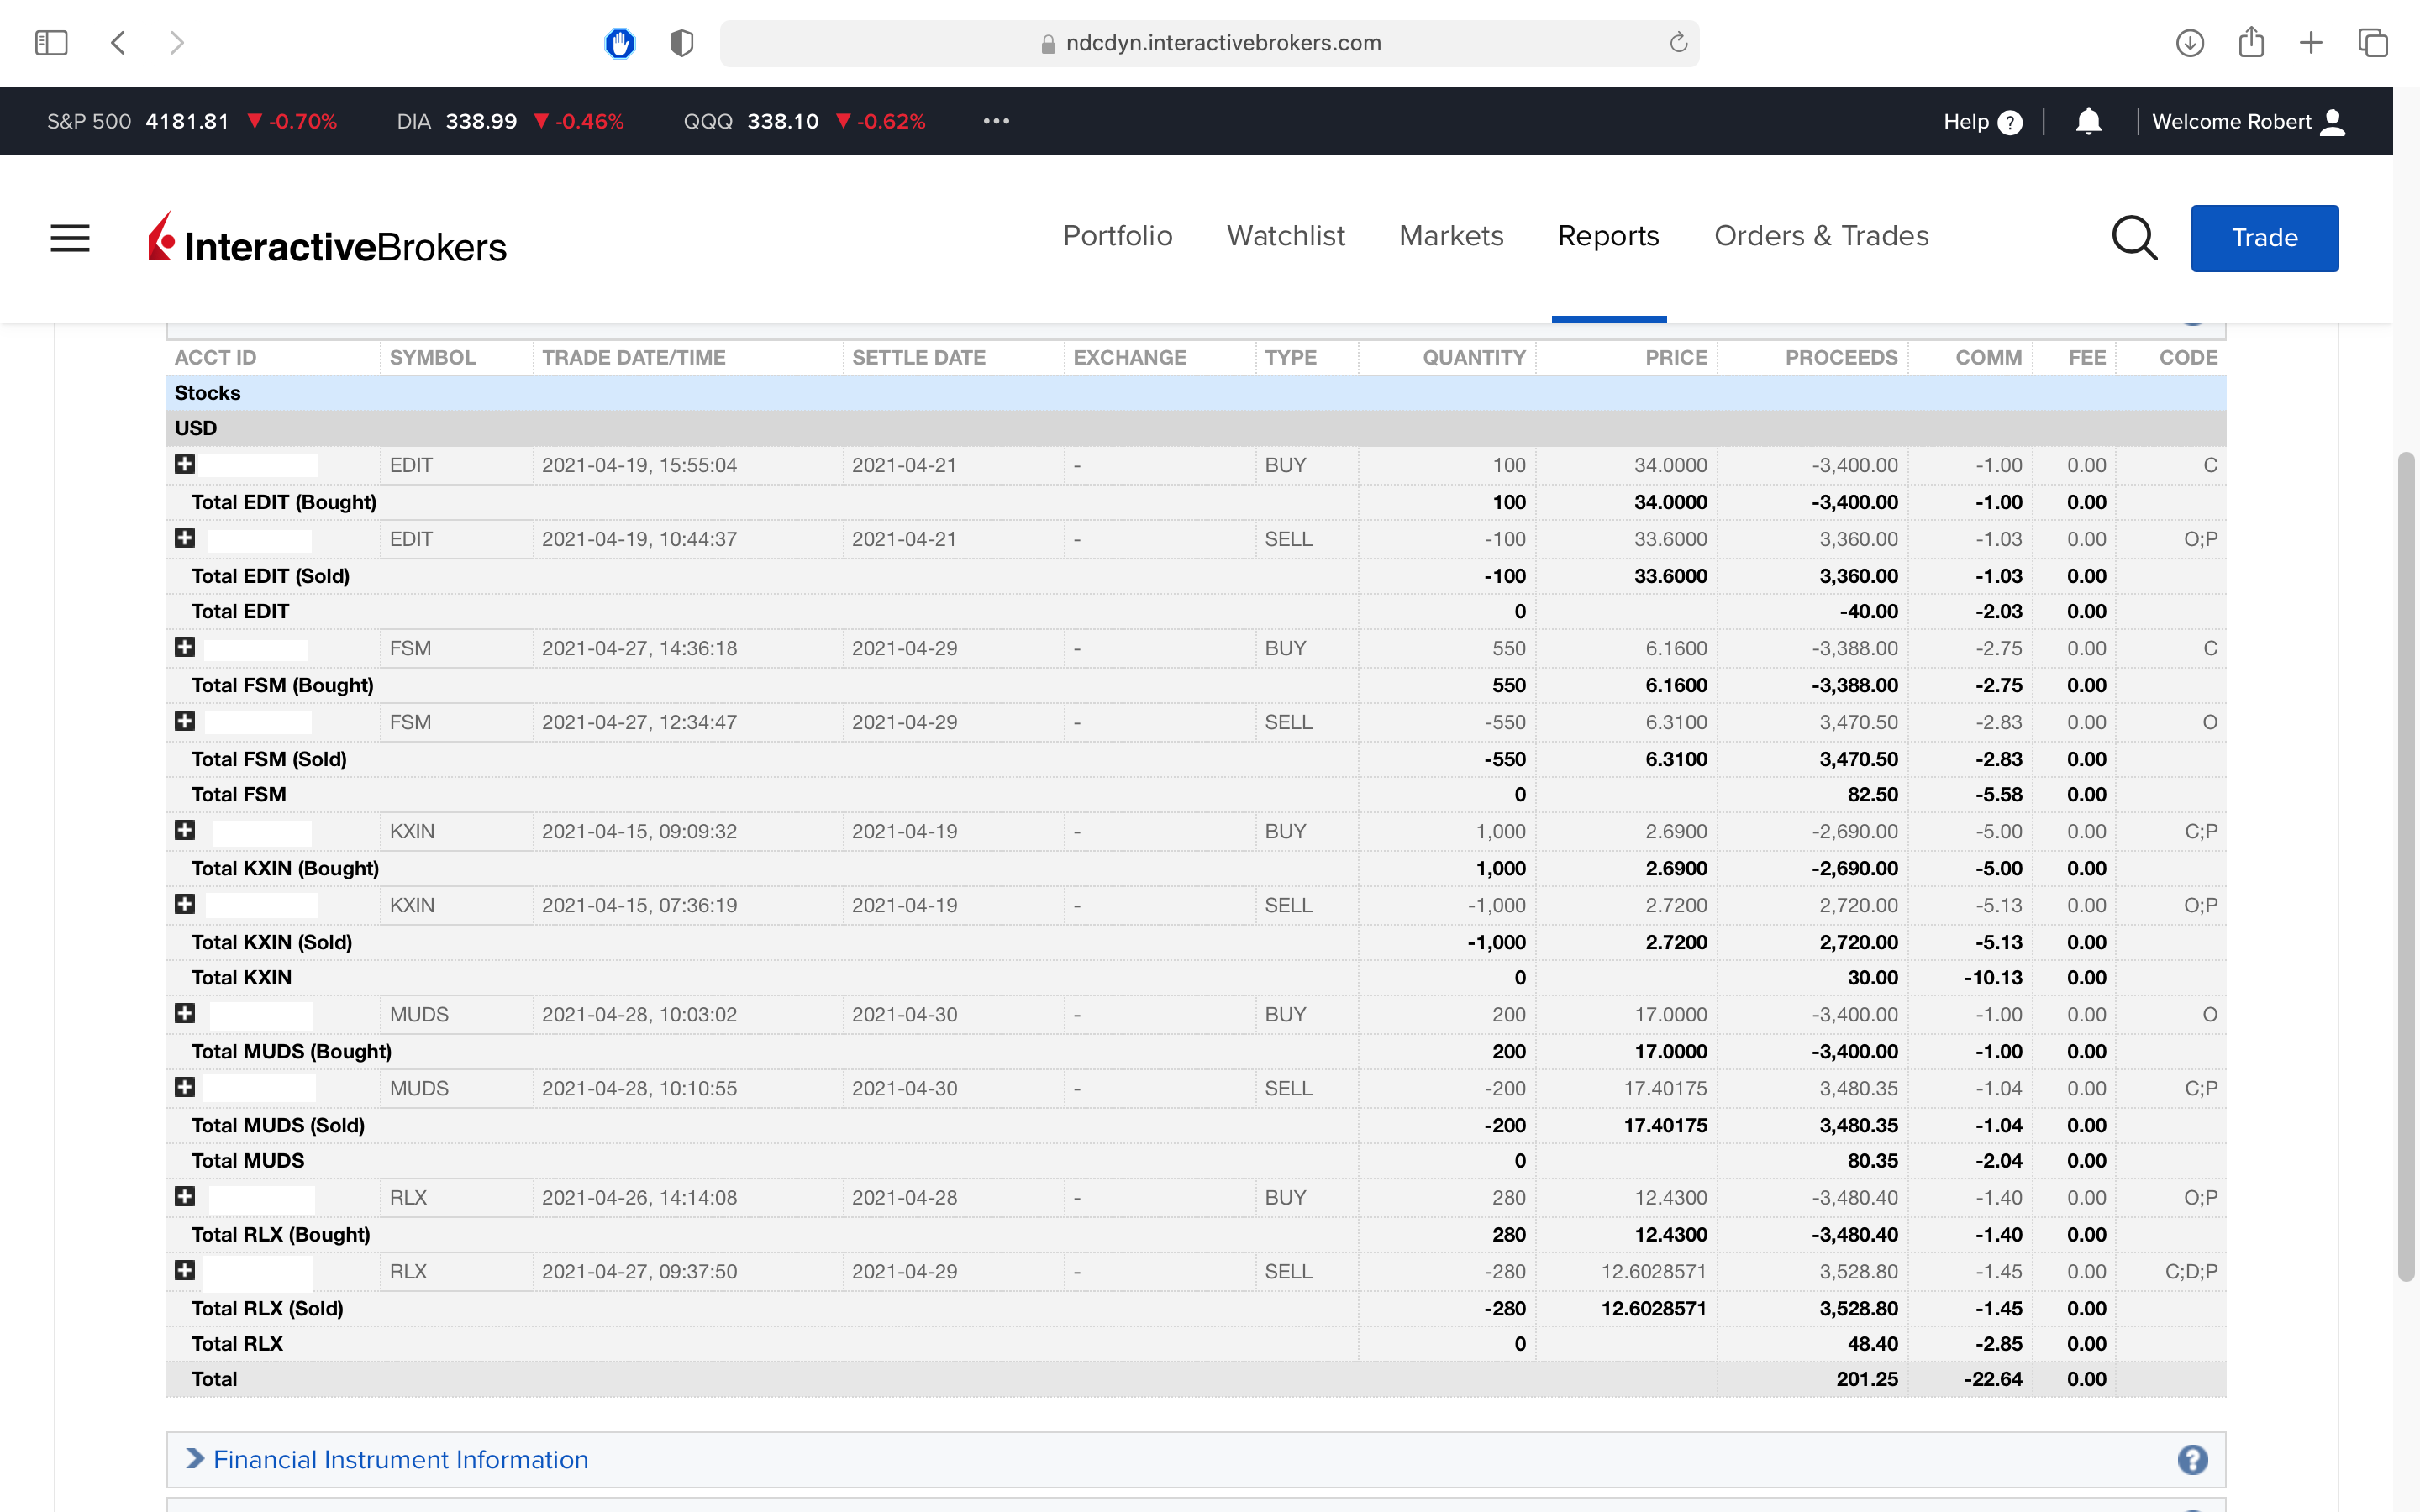Open the Safari sidebar icon
This screenshot has height=1512, width=2420.
tap(51, 43)
